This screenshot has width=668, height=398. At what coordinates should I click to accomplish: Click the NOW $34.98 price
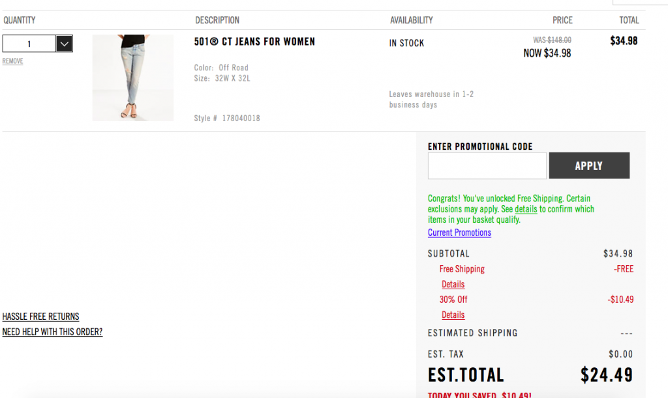(547, 53)
